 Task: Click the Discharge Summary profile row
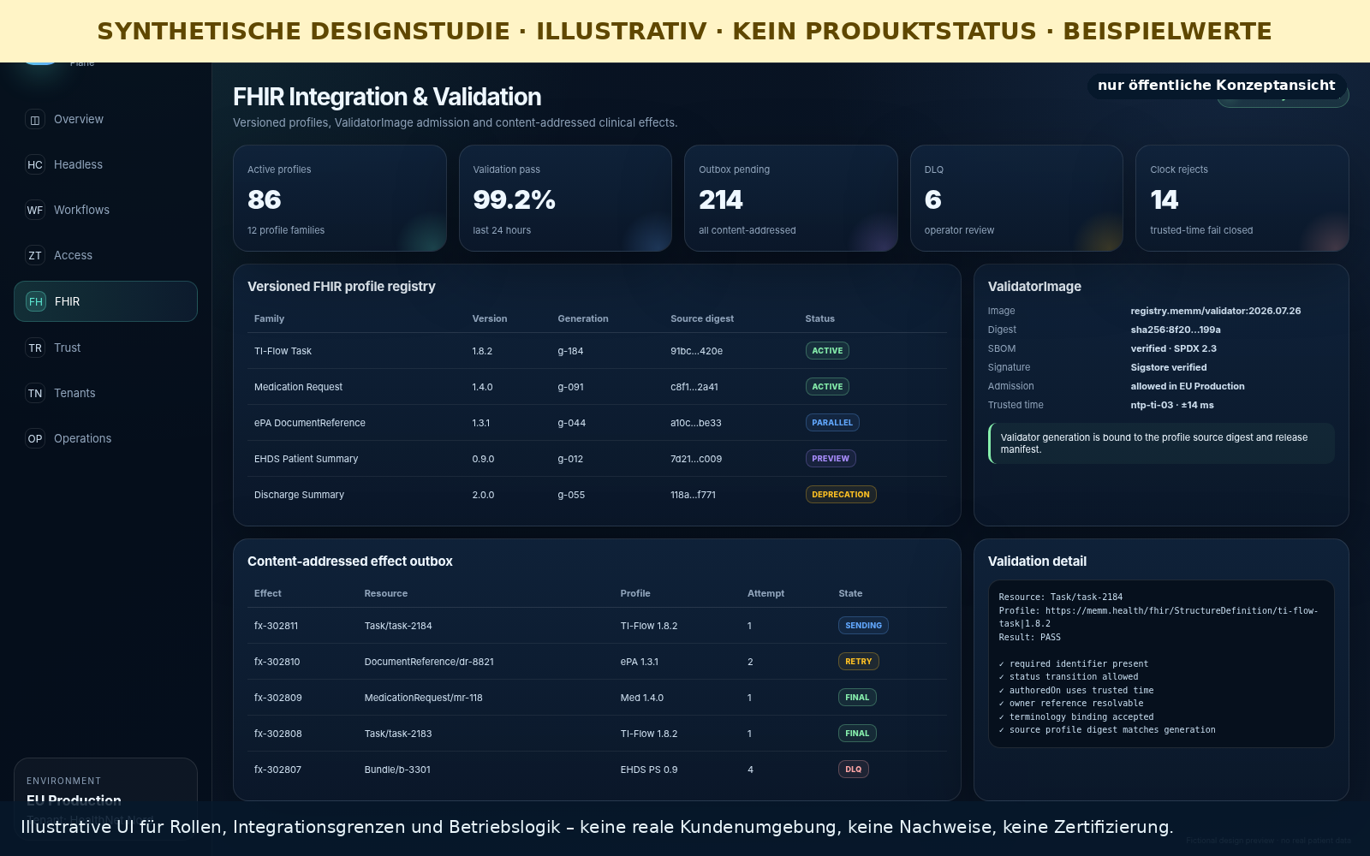click(597, 495)
